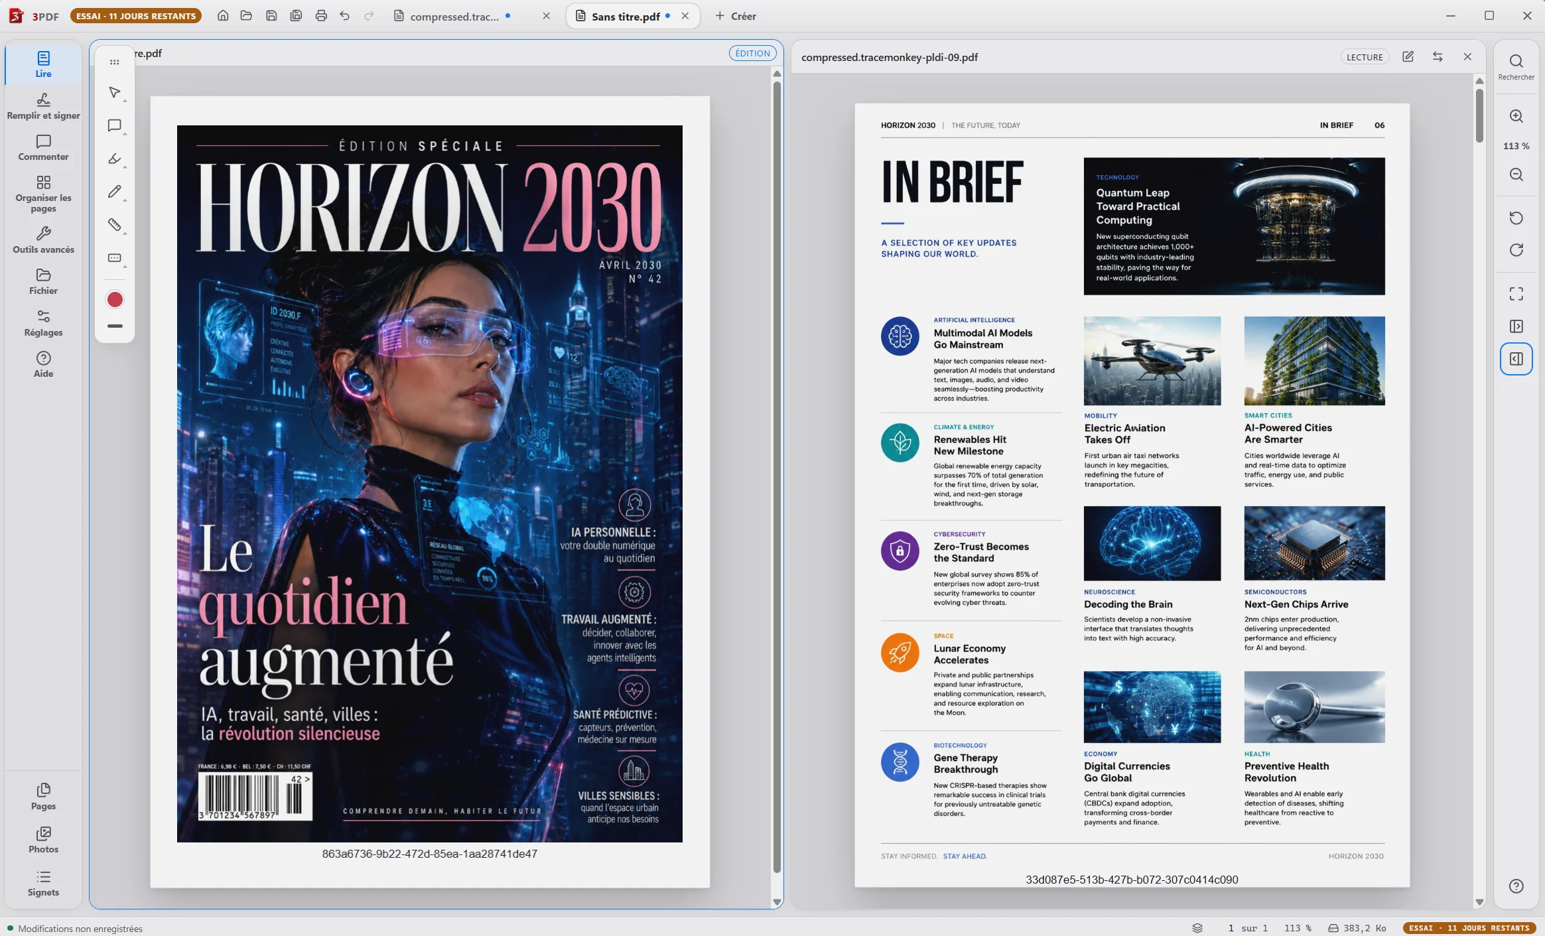The image size is (1545, 936).
Task: Open the red color swatch picker
Action: pos(115,300)
